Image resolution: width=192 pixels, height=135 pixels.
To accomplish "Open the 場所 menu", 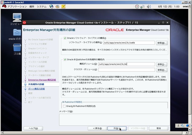I will coord(32,6).
